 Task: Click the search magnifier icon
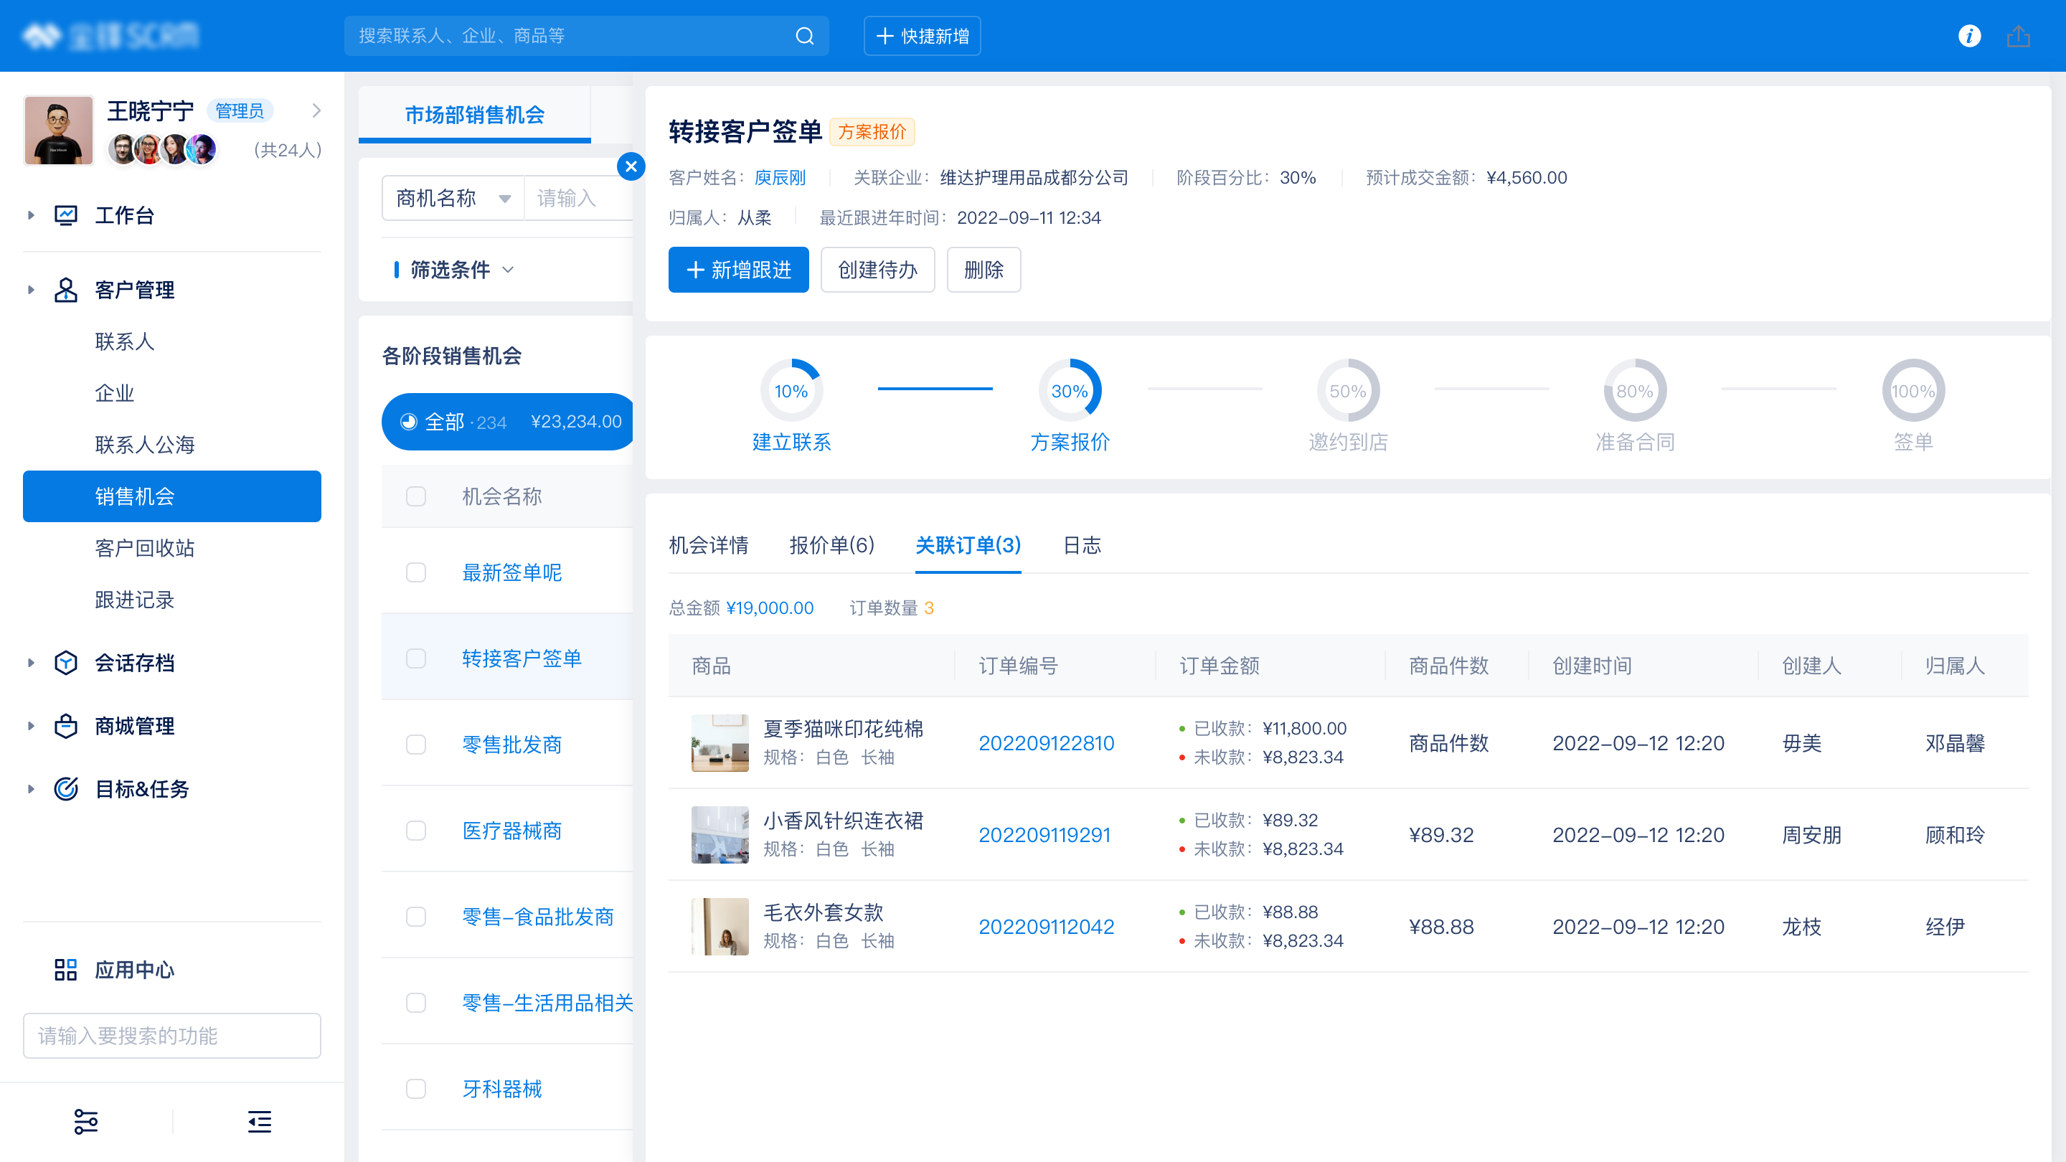(x=804, y=36)
